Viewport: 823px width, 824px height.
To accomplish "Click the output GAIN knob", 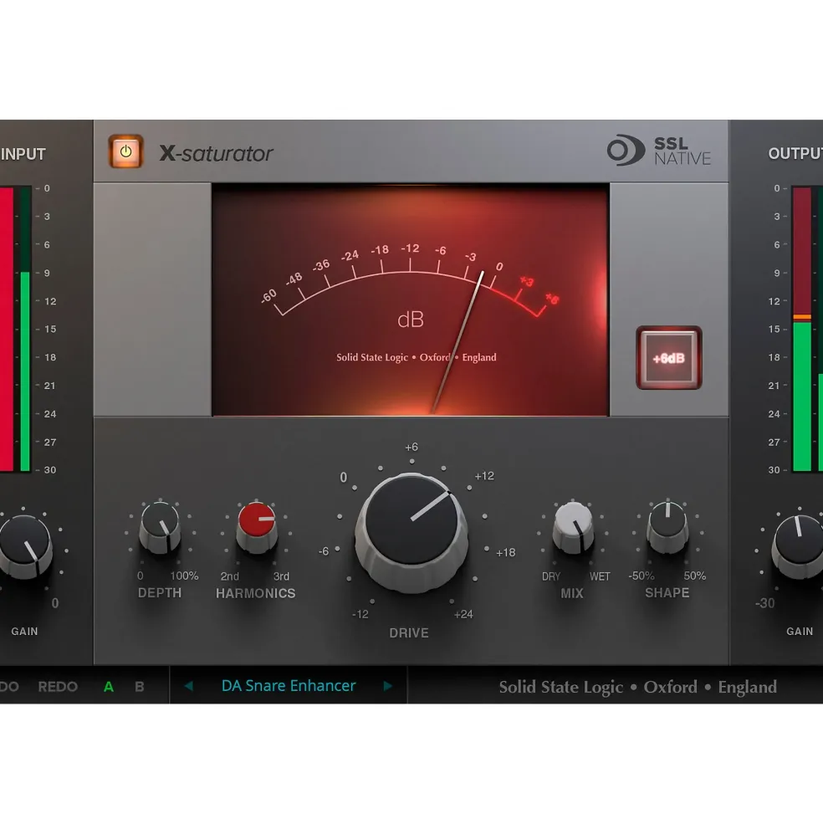I will 799,546.
